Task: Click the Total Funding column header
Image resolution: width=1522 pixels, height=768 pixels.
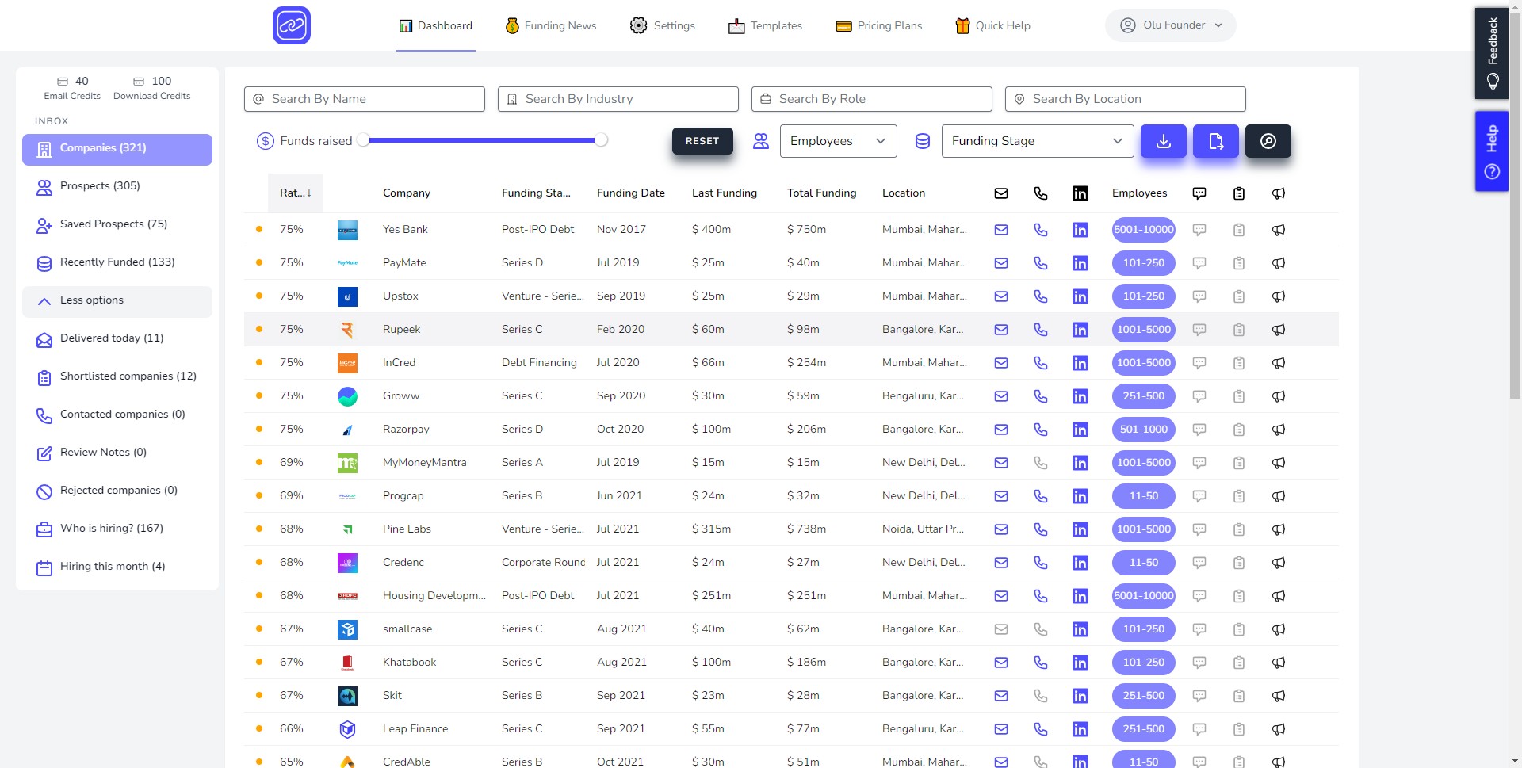Action: [x=822, y=193]
